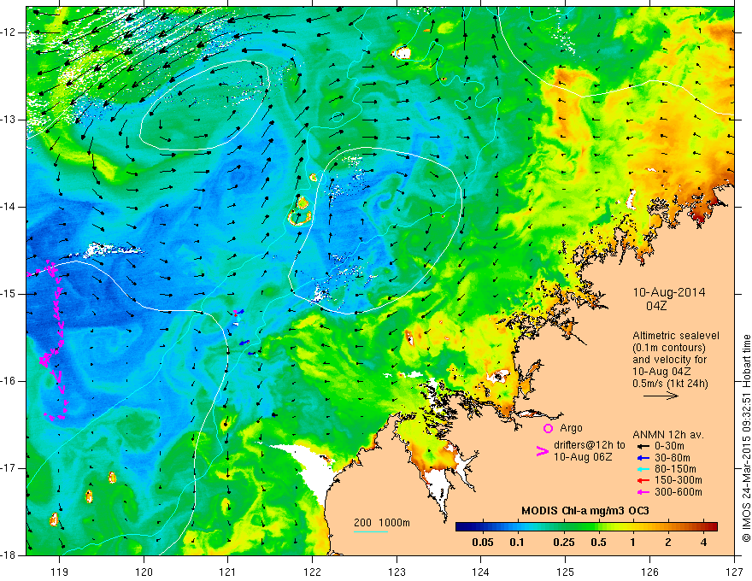Click the red 150-300m ANMN arrow symbol
Viewport: 752px width, 581px height.
click(x=643, y=480)
